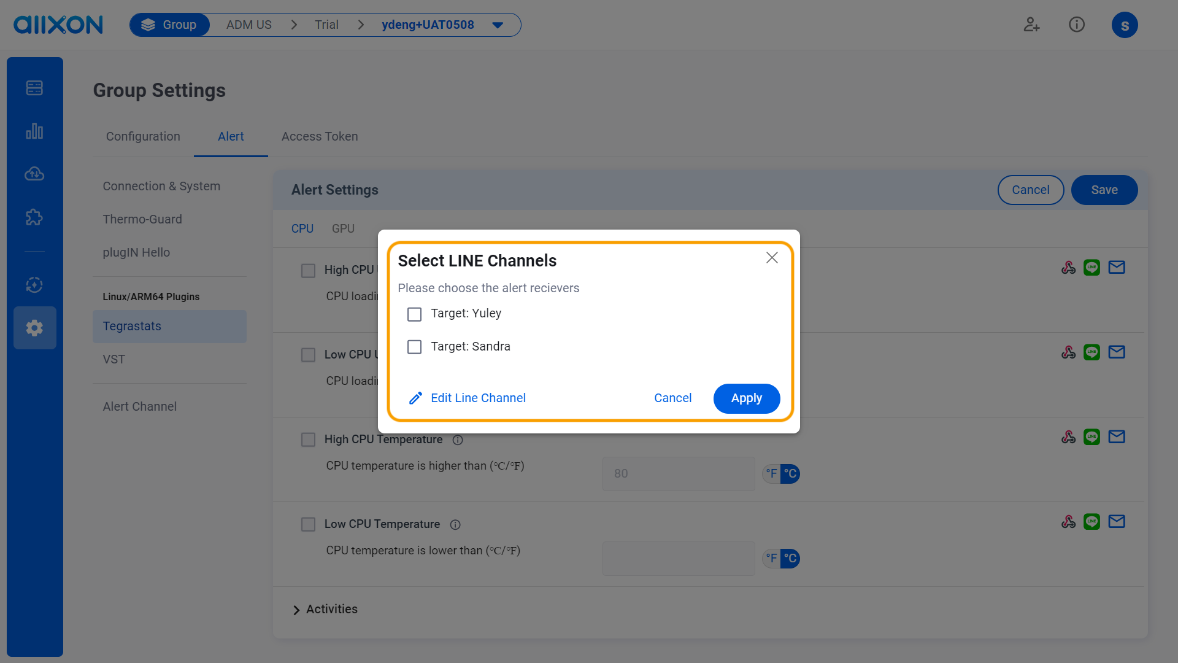Switch to the Access Token tab
The height and width of the screenshot is (663, 1178).
(x=319, y=136)
